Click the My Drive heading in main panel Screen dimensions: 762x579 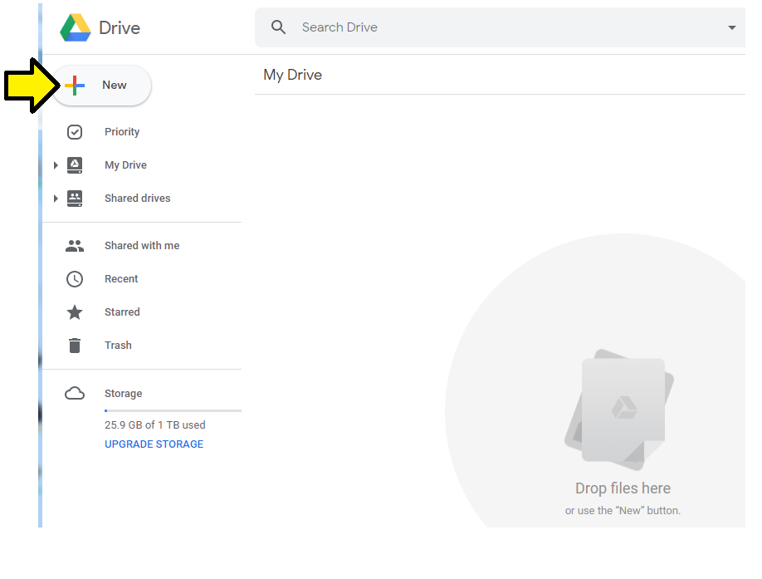coord(292,75)
